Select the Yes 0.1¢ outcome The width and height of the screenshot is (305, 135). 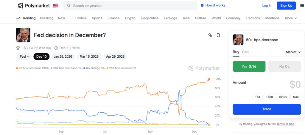(x=249, y=67)
